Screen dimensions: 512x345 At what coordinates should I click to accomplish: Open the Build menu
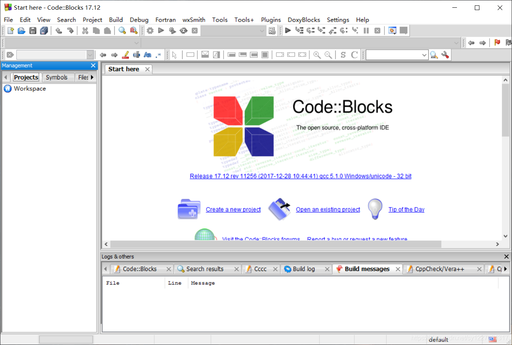tap(116, 20)
